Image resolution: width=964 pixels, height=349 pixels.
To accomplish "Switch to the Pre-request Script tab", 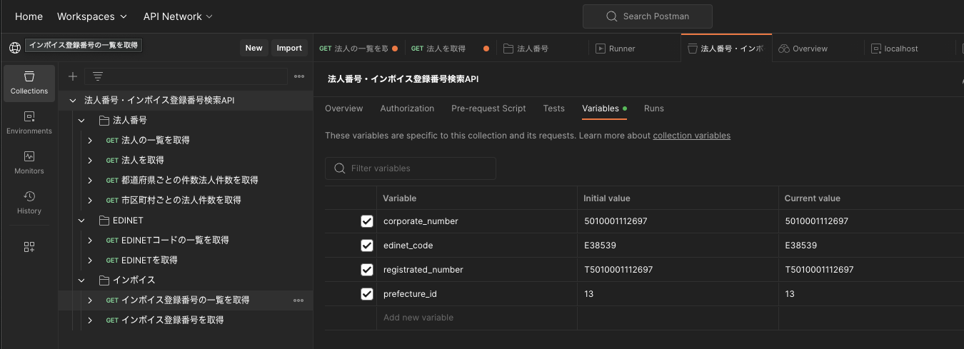I will pos(488,108).
